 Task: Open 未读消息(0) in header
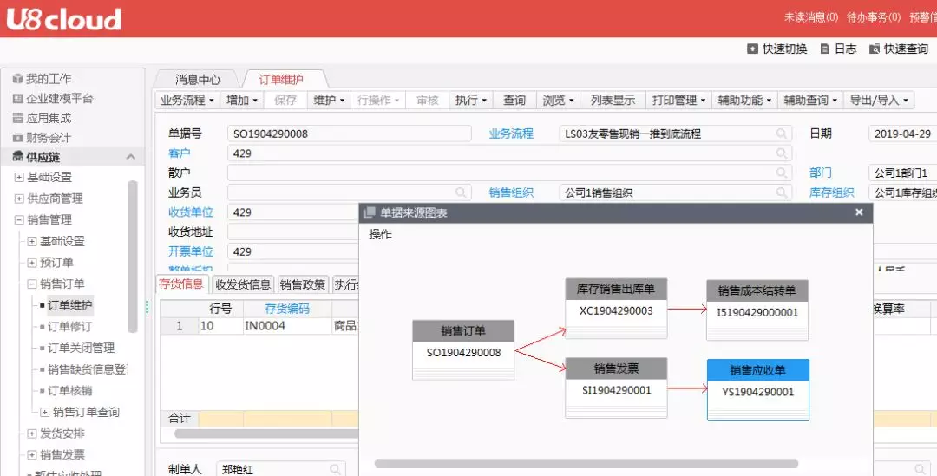[811, 17]
